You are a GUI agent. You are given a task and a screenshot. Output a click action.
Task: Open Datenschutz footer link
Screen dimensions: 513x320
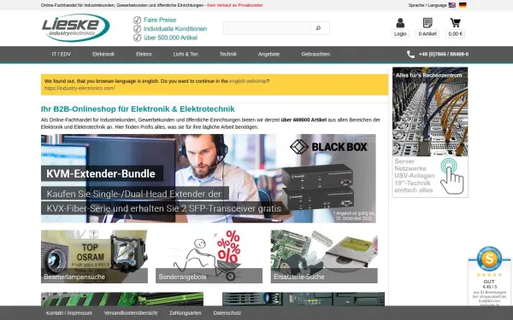(227, 313)
